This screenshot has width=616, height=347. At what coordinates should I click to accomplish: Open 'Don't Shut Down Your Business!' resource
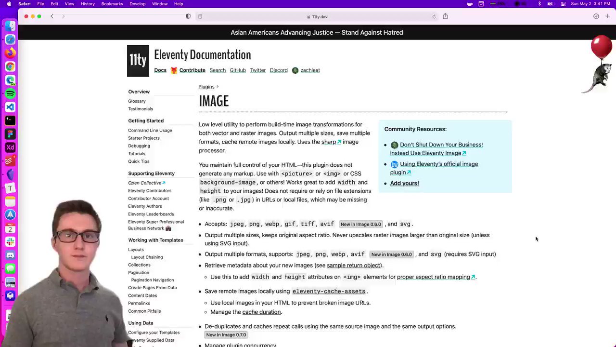pyautogui.click(x=436, y=149)
